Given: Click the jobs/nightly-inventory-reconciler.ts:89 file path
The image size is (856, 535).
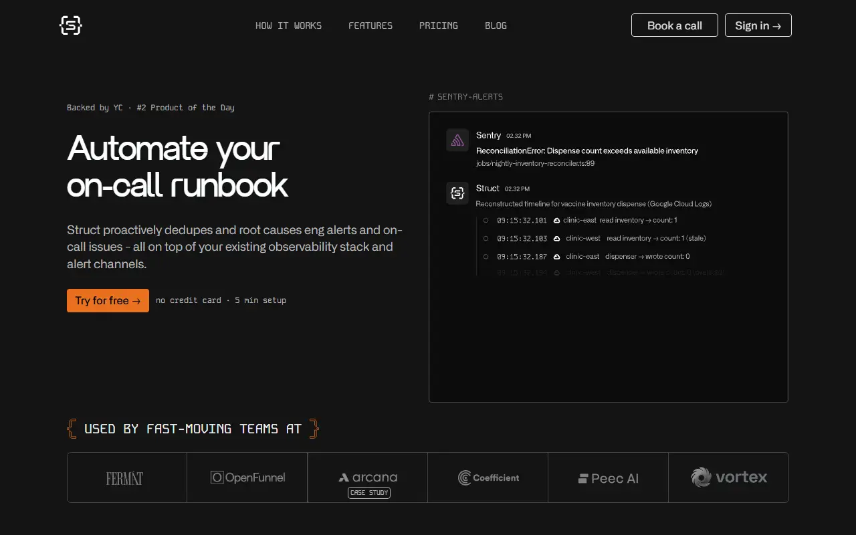Looking at the screenshot, I should click(x=535, y=163).
